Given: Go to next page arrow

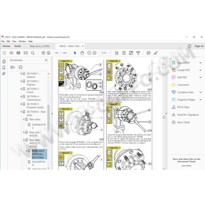Looking at the screenshot, I should click(49, 53).
